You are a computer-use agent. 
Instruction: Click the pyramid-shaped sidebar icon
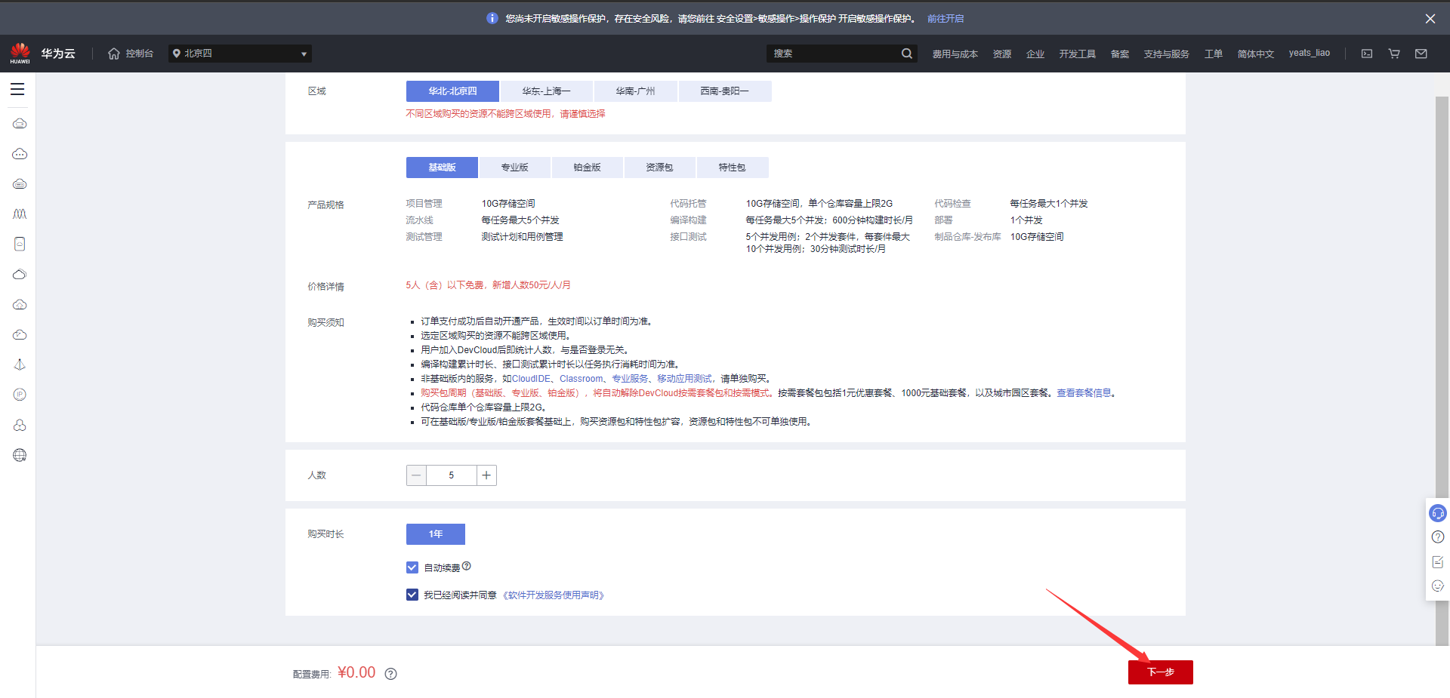20,364
